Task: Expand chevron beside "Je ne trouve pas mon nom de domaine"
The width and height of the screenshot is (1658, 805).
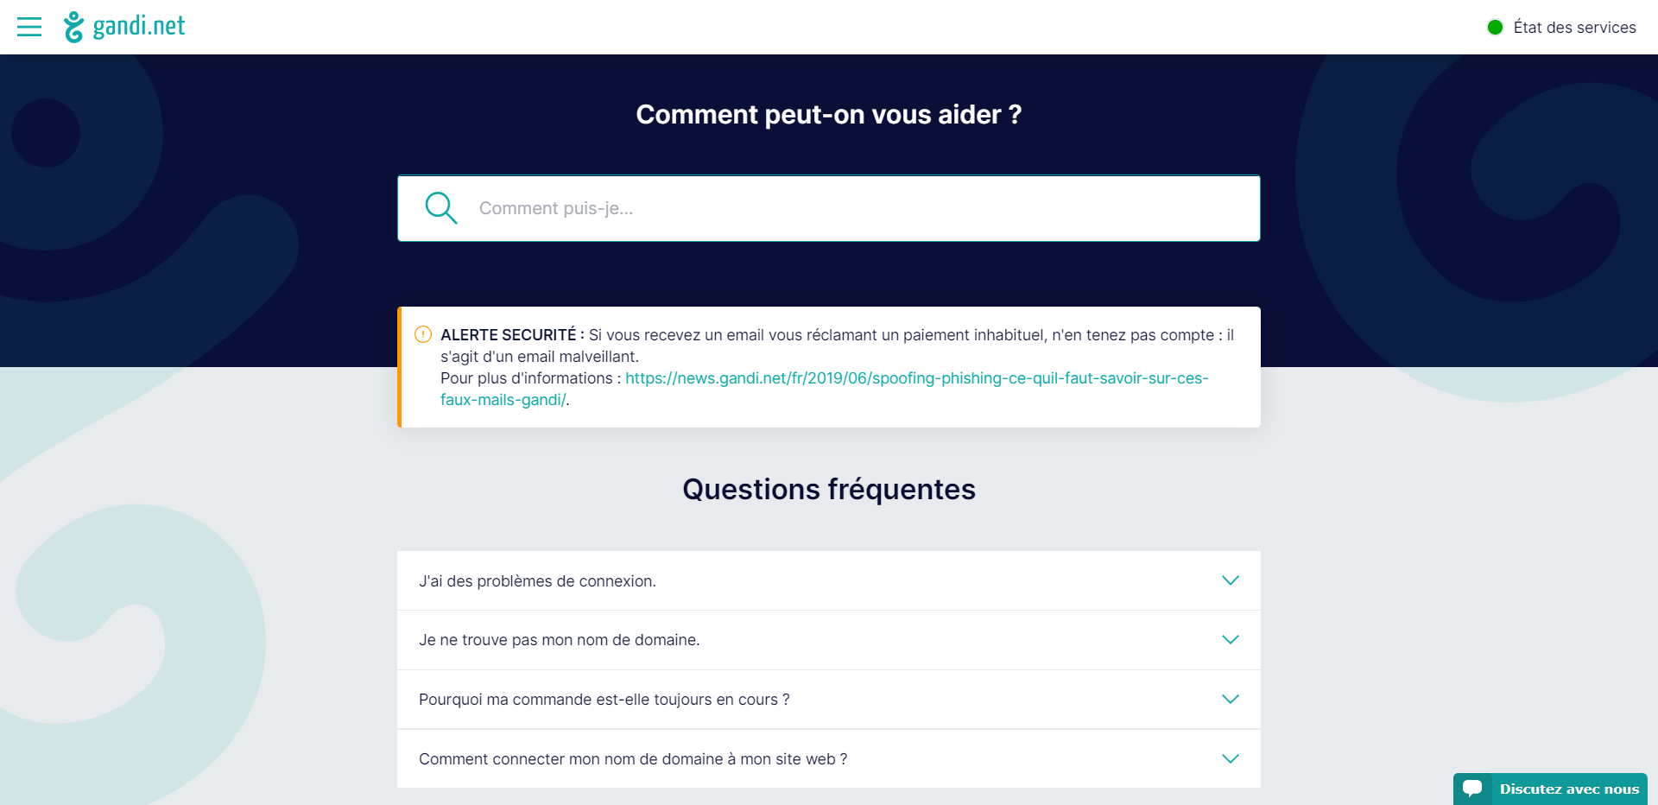Action: pos(1230,640)
